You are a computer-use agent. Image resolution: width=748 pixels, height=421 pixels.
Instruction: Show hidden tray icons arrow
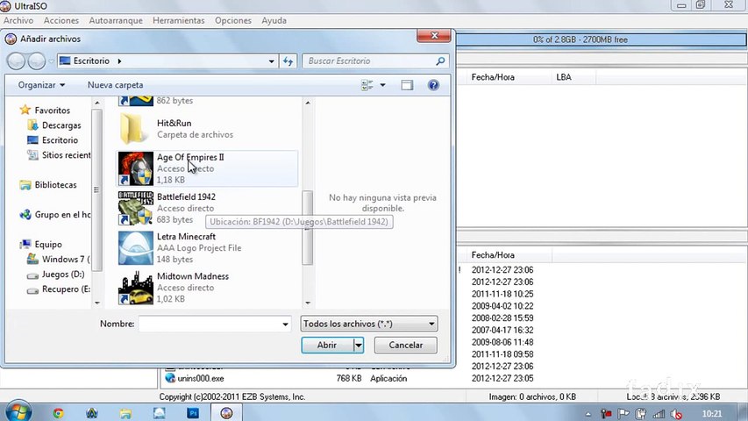588,414
